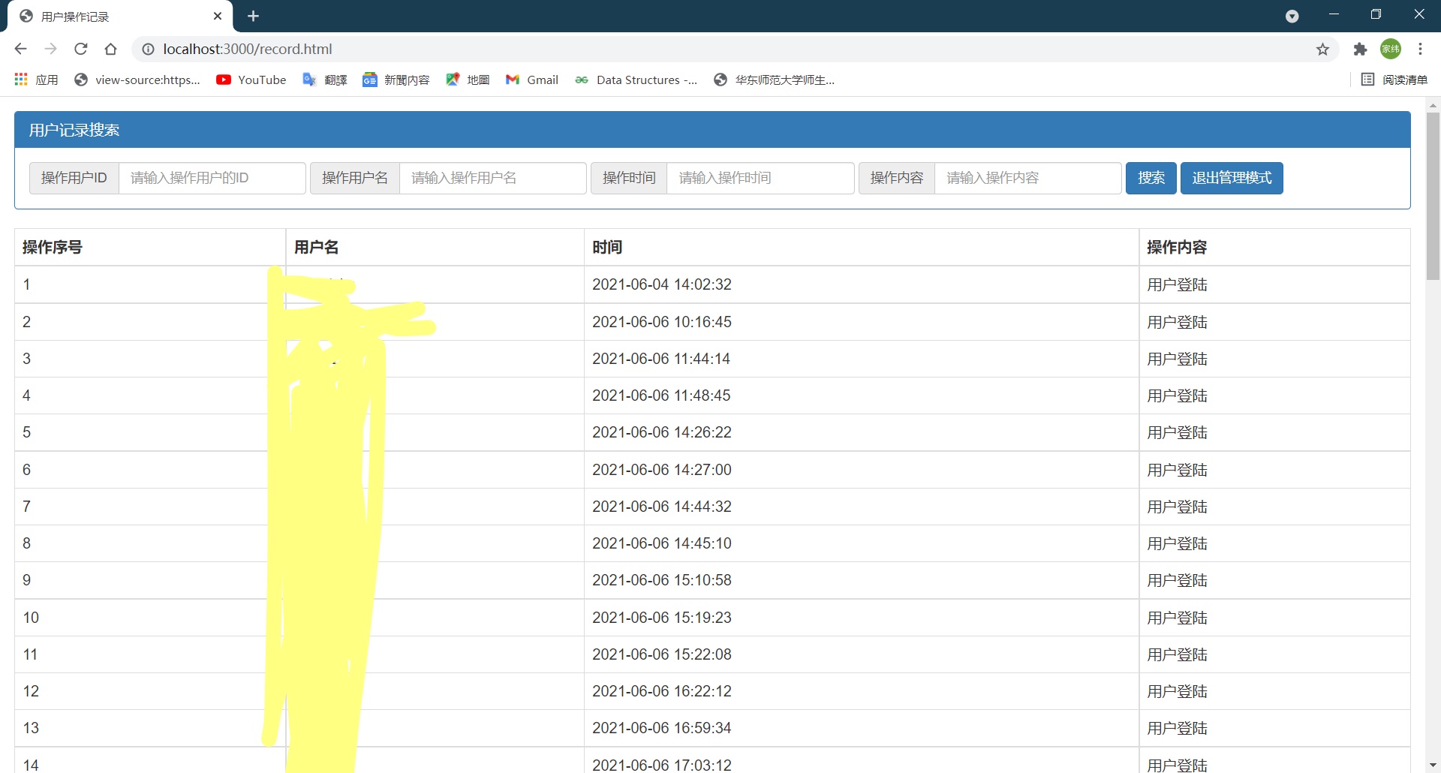Bookmark this page with the star icon
Viewport: 1441px width, 773px height.
[1322, 49]
